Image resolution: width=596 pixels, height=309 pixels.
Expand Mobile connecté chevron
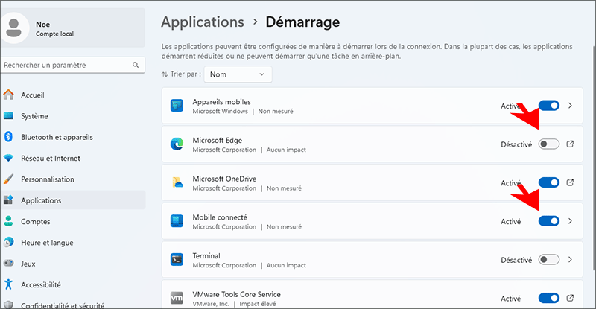tap(570, 221)
